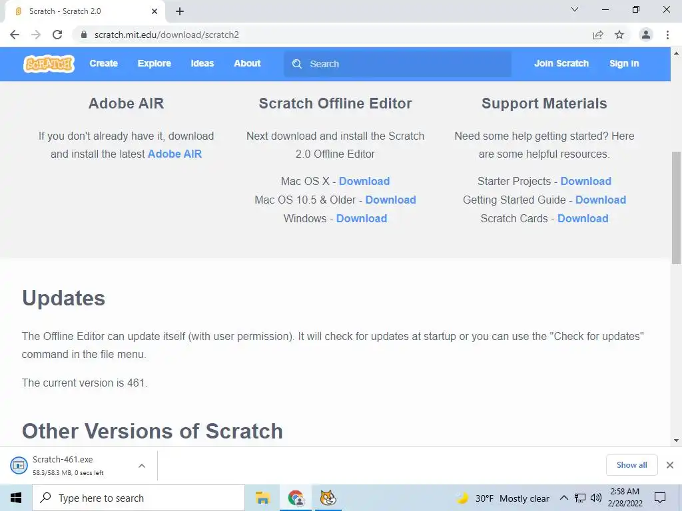682x511 pixels.
Task: Open the Chrome profile avatar icon
Action: click(646, 35)
